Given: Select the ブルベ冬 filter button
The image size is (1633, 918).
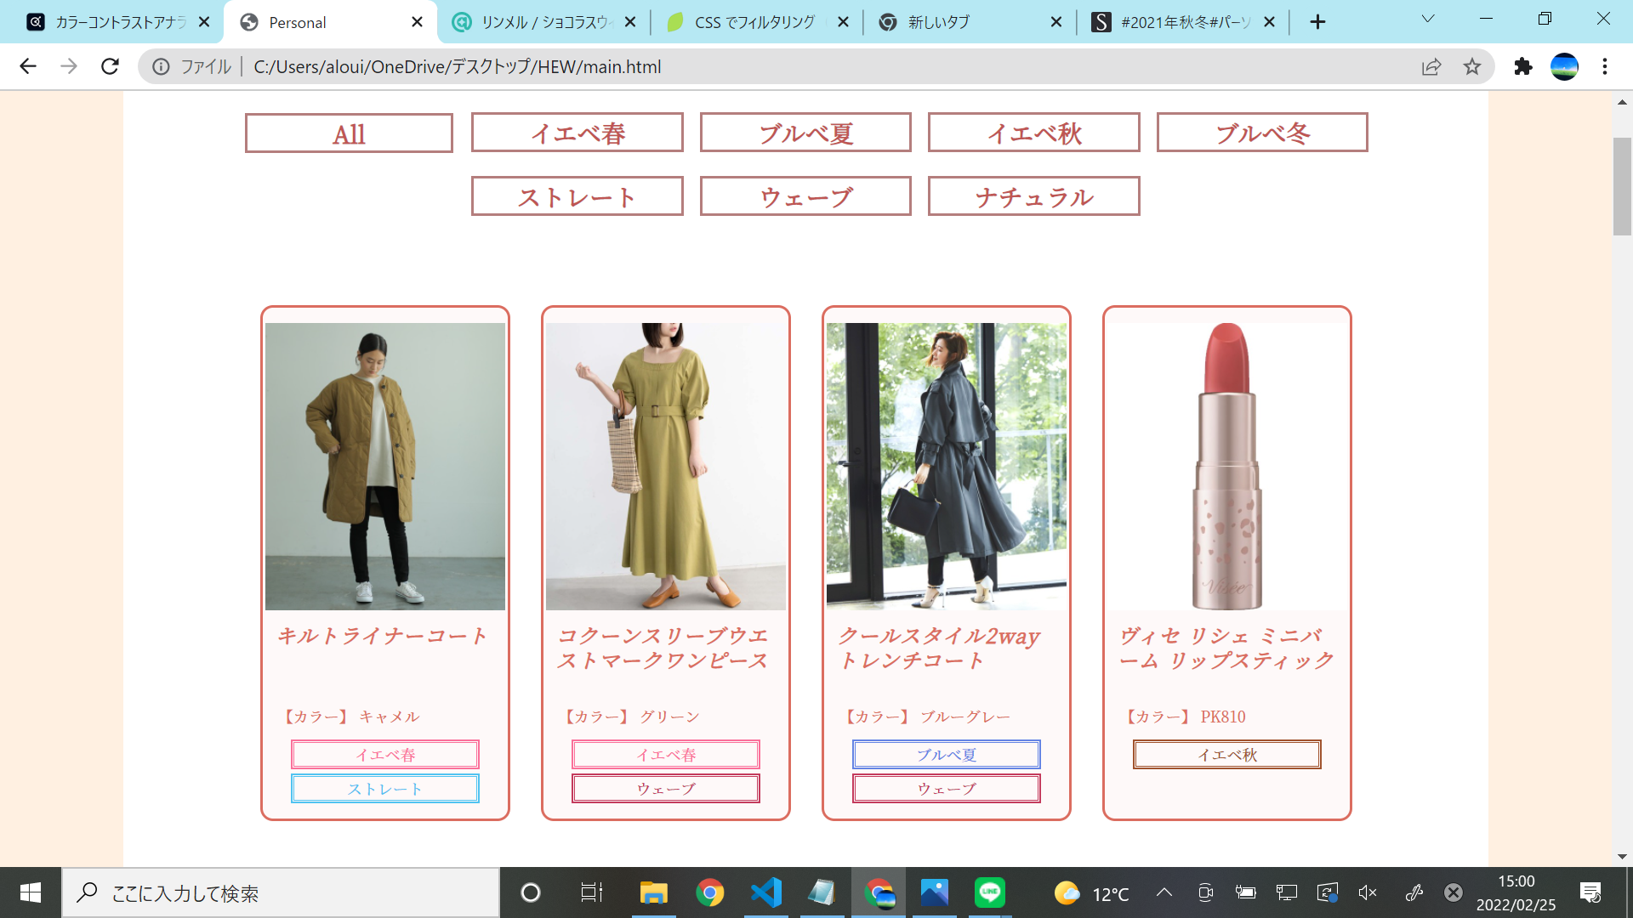Looking at the screenshot, I should [x=1261, y=133].
